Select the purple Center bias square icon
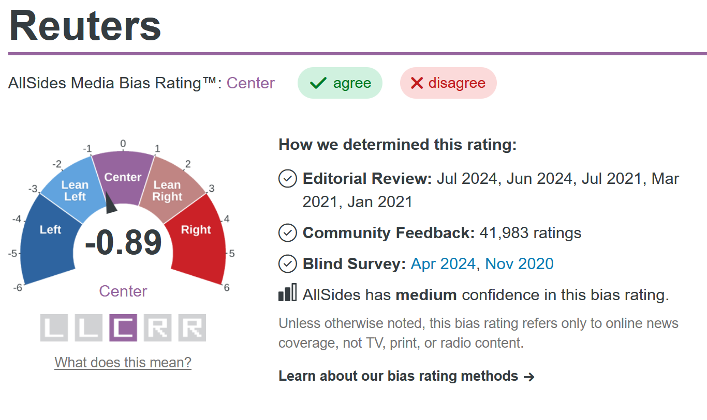Screen dimensions: 707x420 [123, 328]
